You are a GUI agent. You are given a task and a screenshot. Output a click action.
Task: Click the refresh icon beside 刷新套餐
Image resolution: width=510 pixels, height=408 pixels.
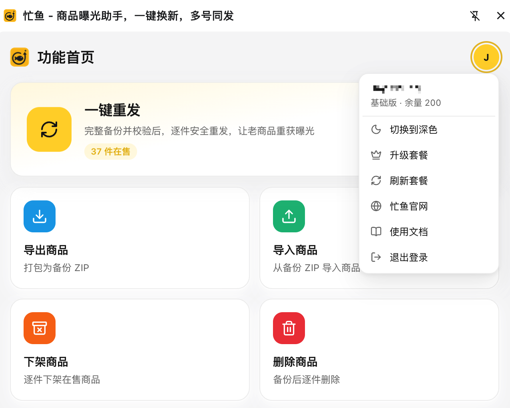click(376, 180)
